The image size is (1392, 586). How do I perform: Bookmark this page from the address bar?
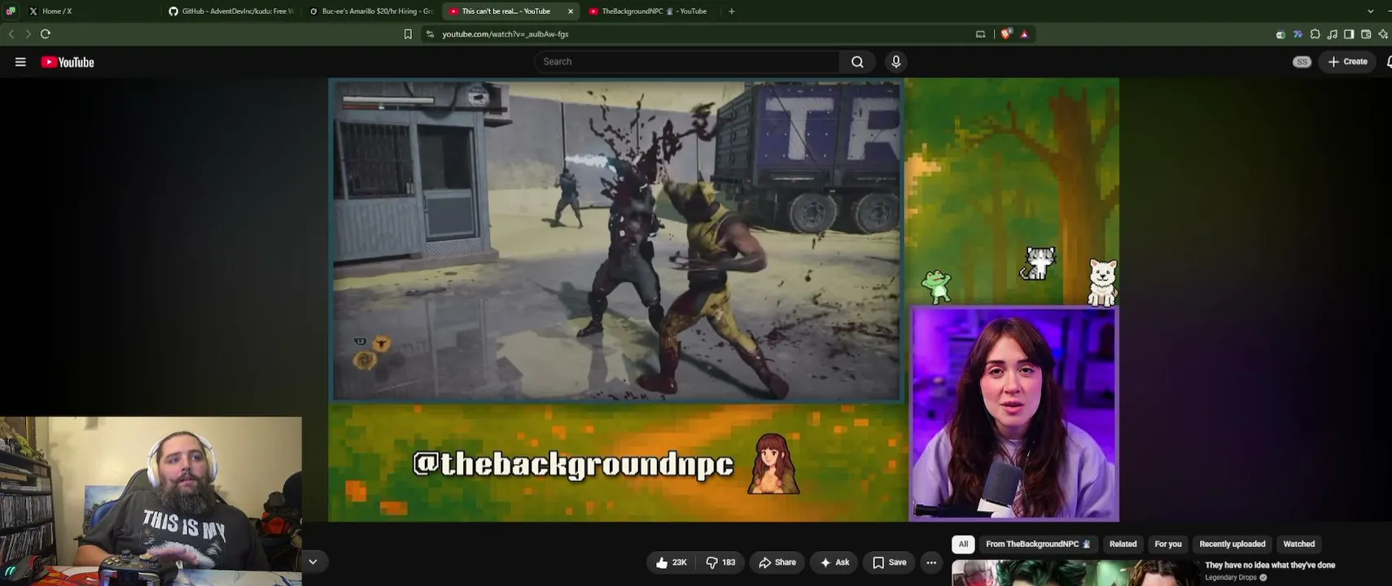click(408, 34)
